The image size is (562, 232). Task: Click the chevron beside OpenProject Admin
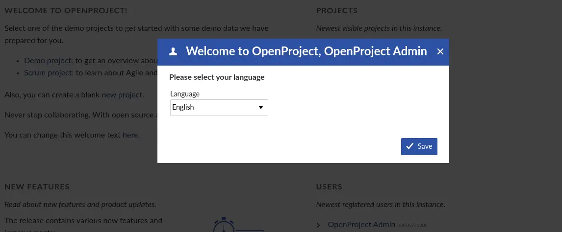(x=318, y=225)
